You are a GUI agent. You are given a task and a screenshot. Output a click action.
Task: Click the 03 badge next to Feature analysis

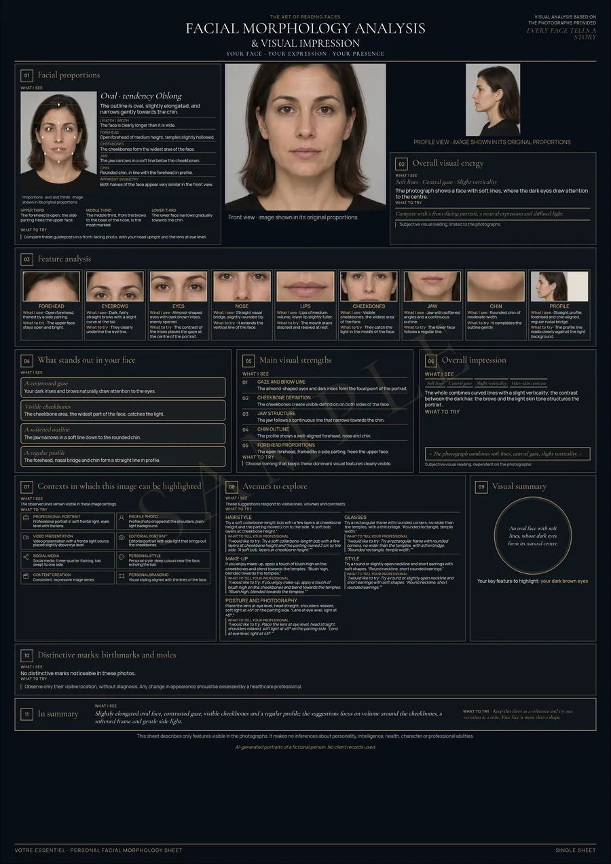pos(26,259)
